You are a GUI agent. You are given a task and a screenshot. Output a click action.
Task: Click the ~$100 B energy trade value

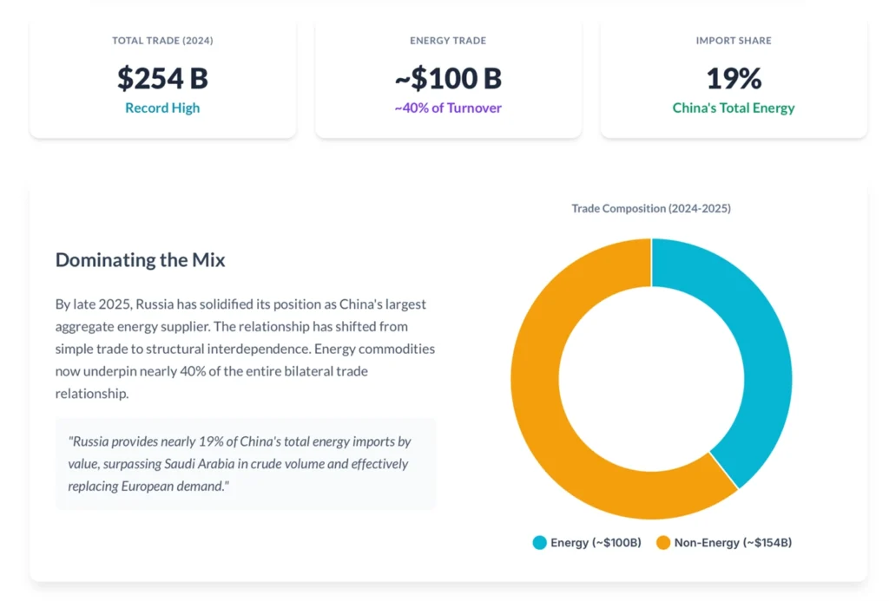click(x=448, y=78)
